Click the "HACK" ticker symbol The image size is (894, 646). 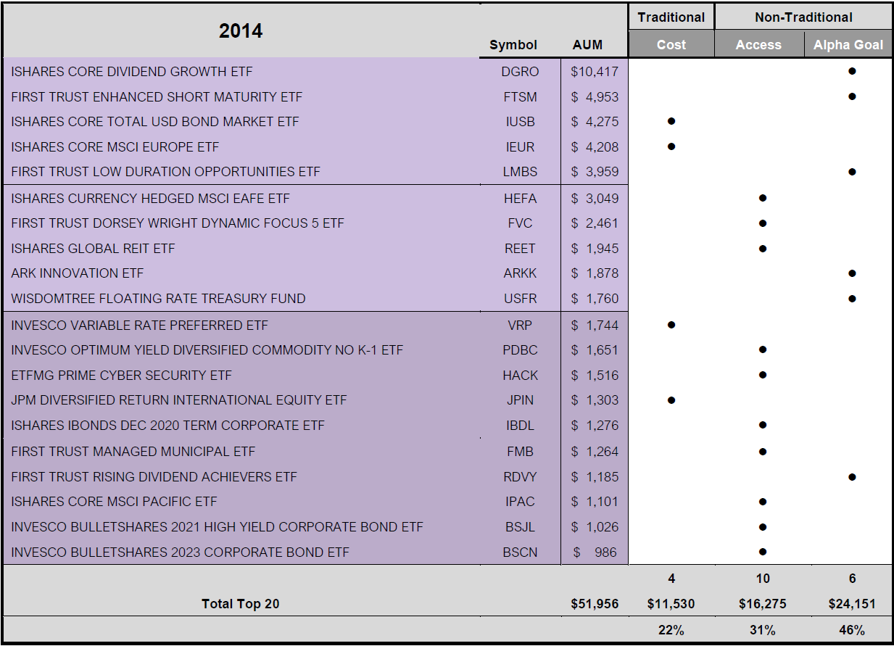pyautogui.click(x=521, y=375)
